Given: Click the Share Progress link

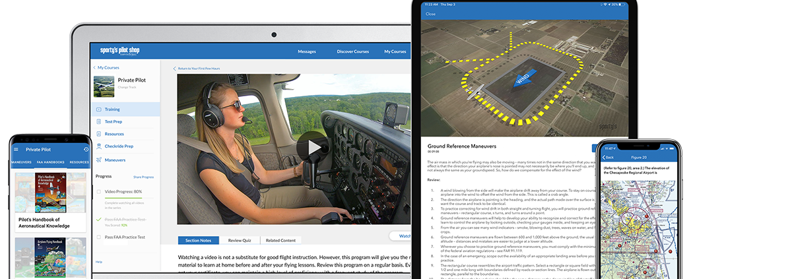Looking at the screenshot, I should click(x=143, y=177).
